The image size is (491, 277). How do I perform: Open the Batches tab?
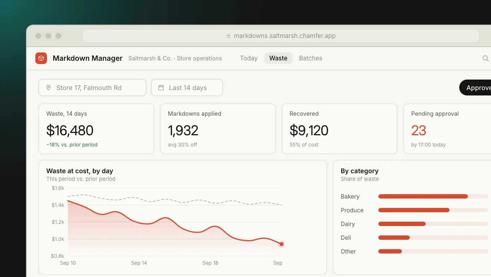[310, 58]
